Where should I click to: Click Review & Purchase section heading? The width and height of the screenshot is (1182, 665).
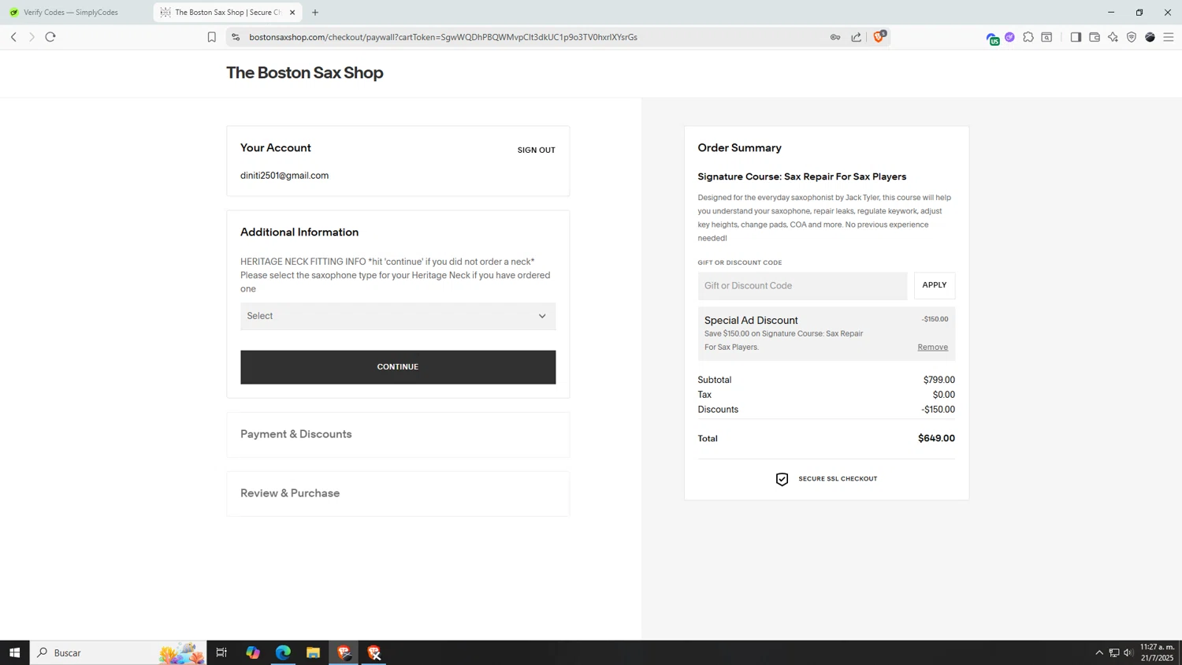[290, 493]
